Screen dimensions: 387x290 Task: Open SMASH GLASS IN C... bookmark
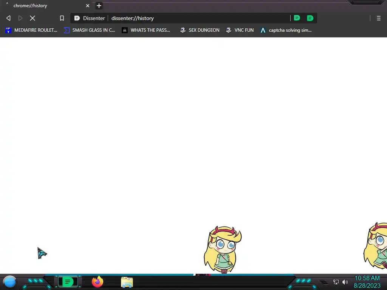pyautogui.click(x=89, y=30)
